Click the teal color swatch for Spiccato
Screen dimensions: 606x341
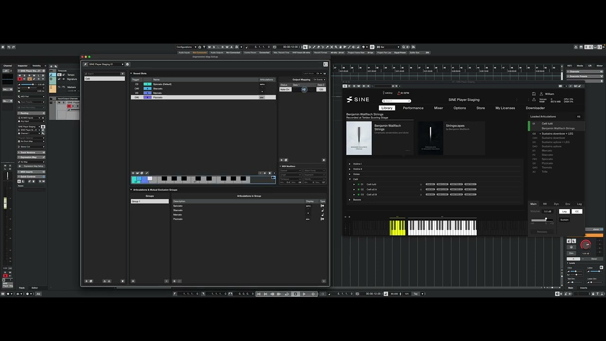147,84
